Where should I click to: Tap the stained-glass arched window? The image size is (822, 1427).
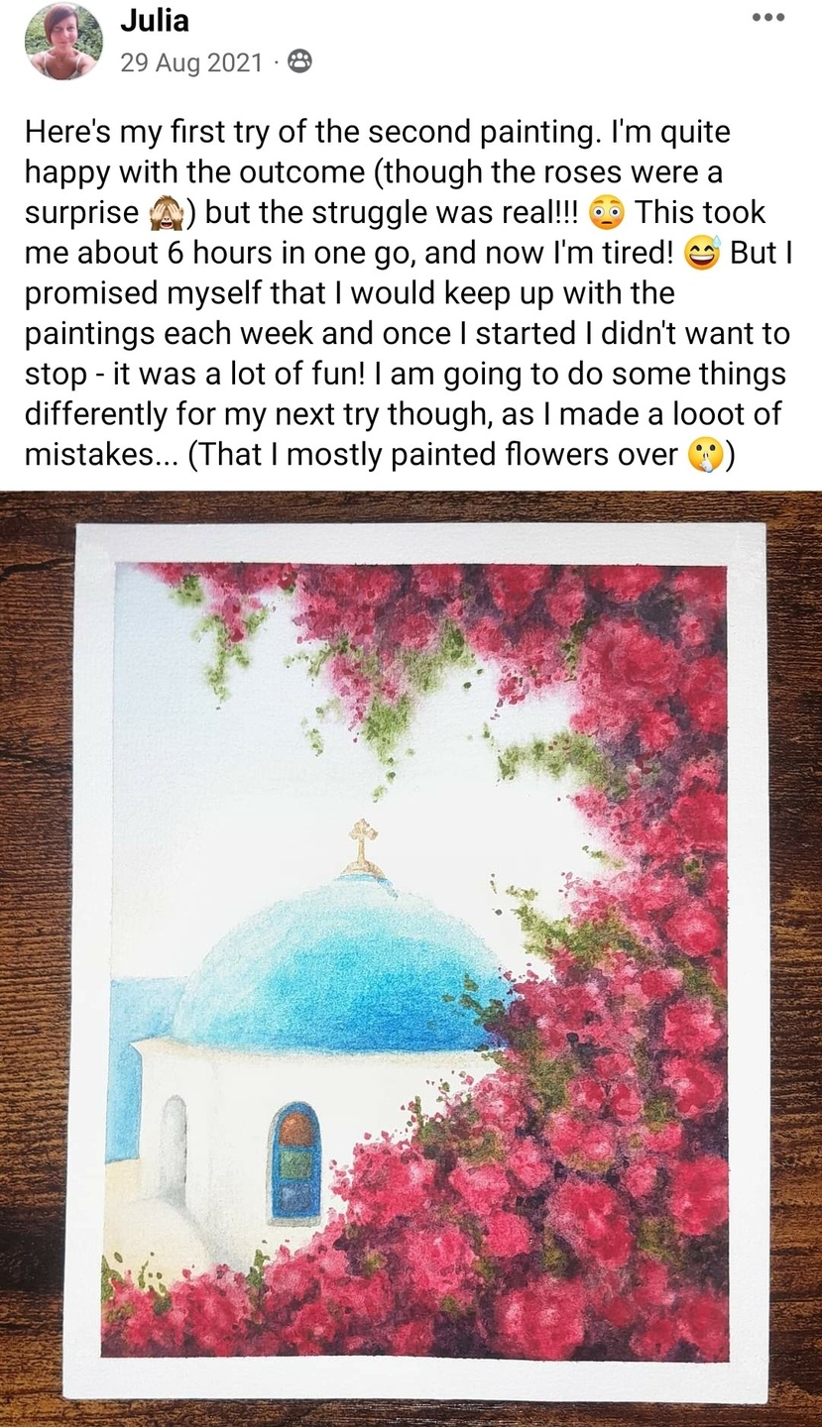click(x=296, y=1159)
